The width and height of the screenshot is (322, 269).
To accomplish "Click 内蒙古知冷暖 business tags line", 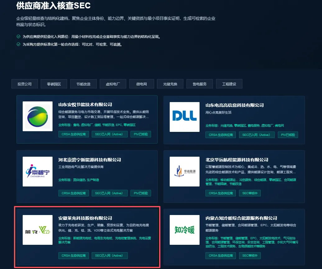I will pyautogui.click(x=252, y=242).
